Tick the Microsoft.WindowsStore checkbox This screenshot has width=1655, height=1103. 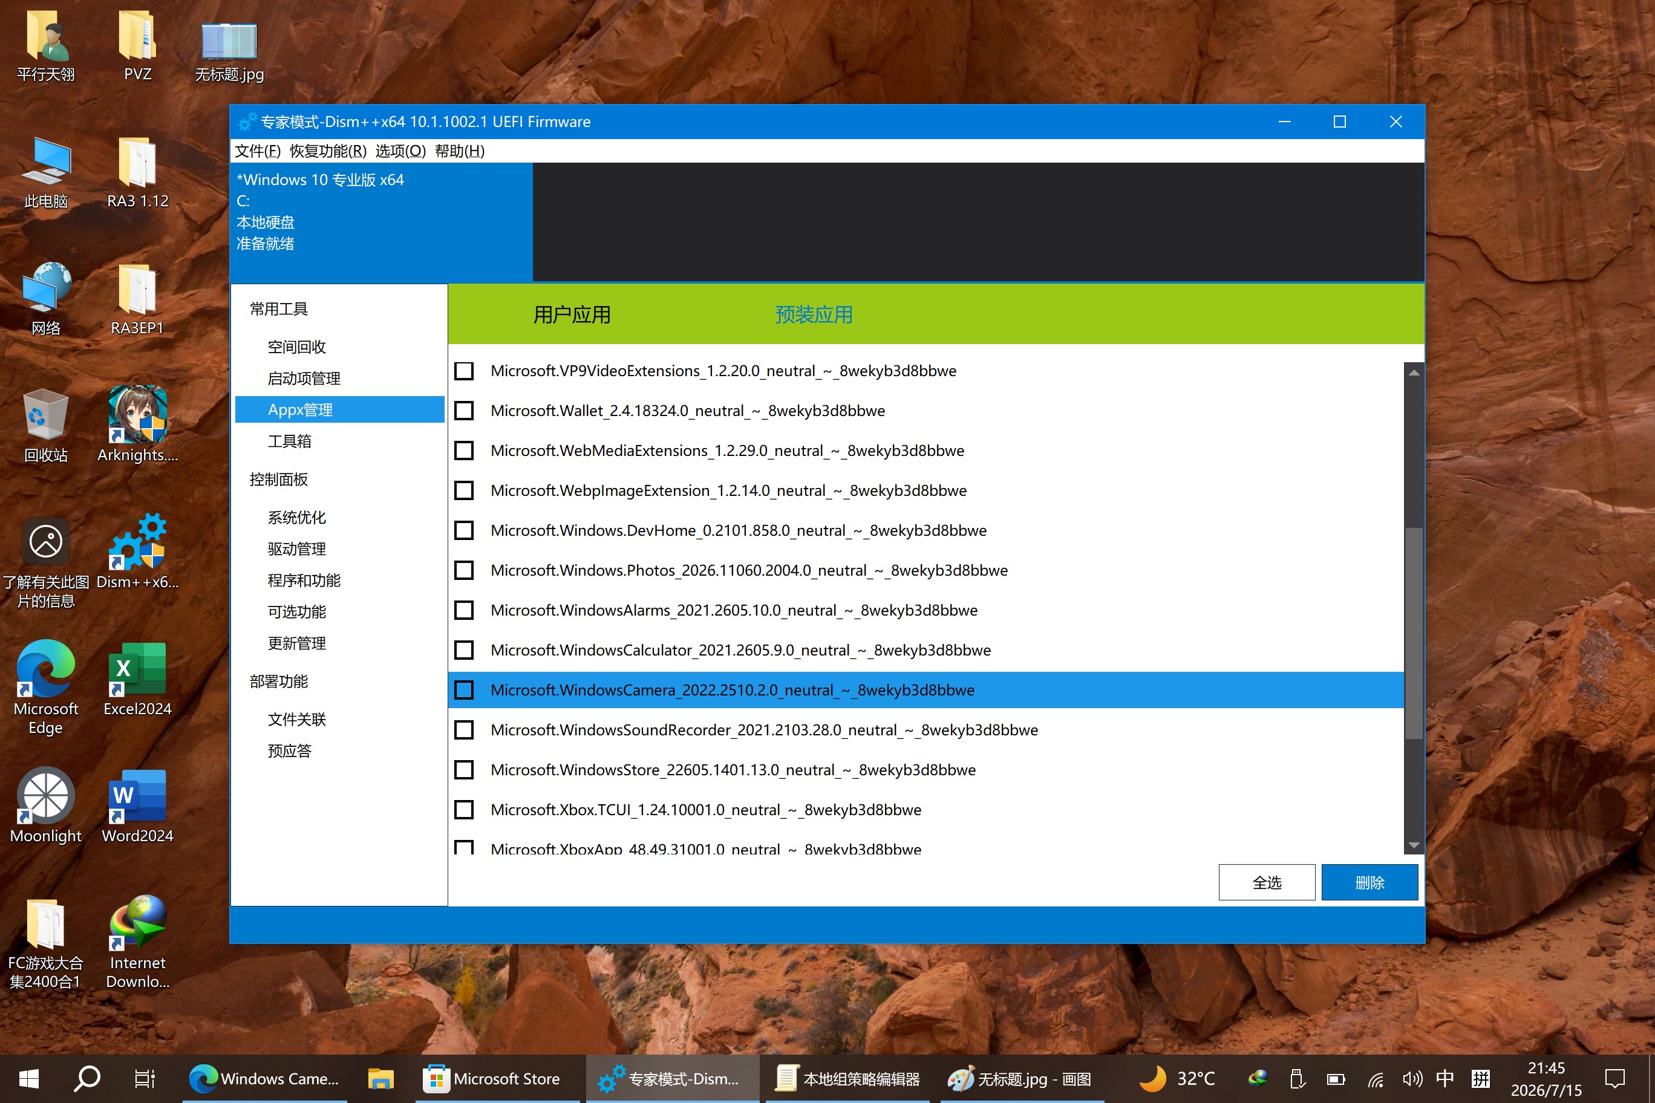coord(464,770)
